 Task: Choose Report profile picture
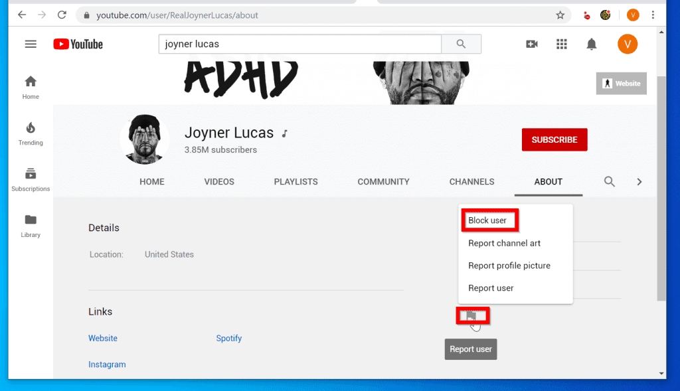(509, 266)
